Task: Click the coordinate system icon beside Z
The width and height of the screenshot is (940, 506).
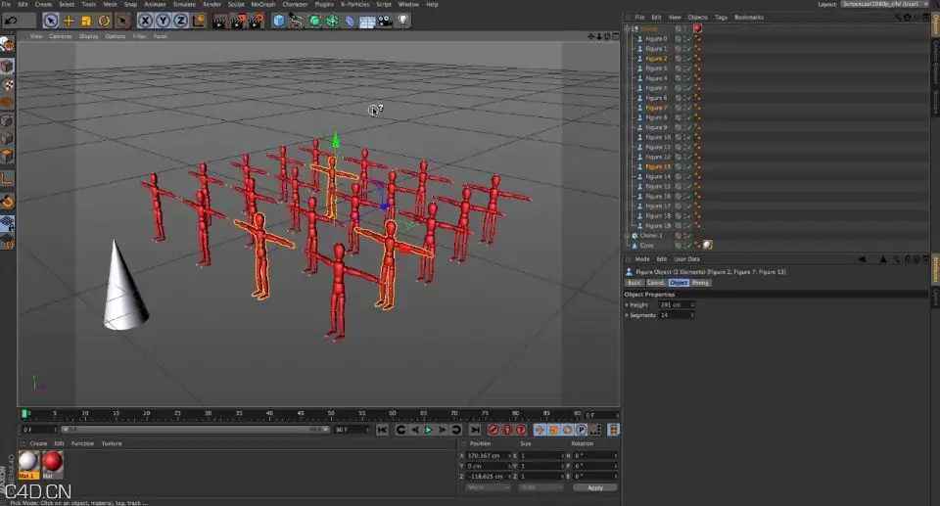Action: pyautogui.click(x=199, y=21)
